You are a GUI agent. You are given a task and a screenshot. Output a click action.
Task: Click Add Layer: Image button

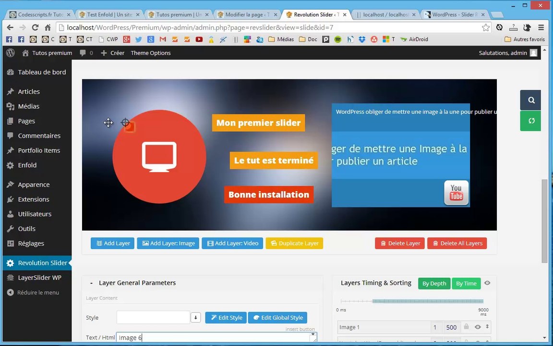tap(168, 243)
